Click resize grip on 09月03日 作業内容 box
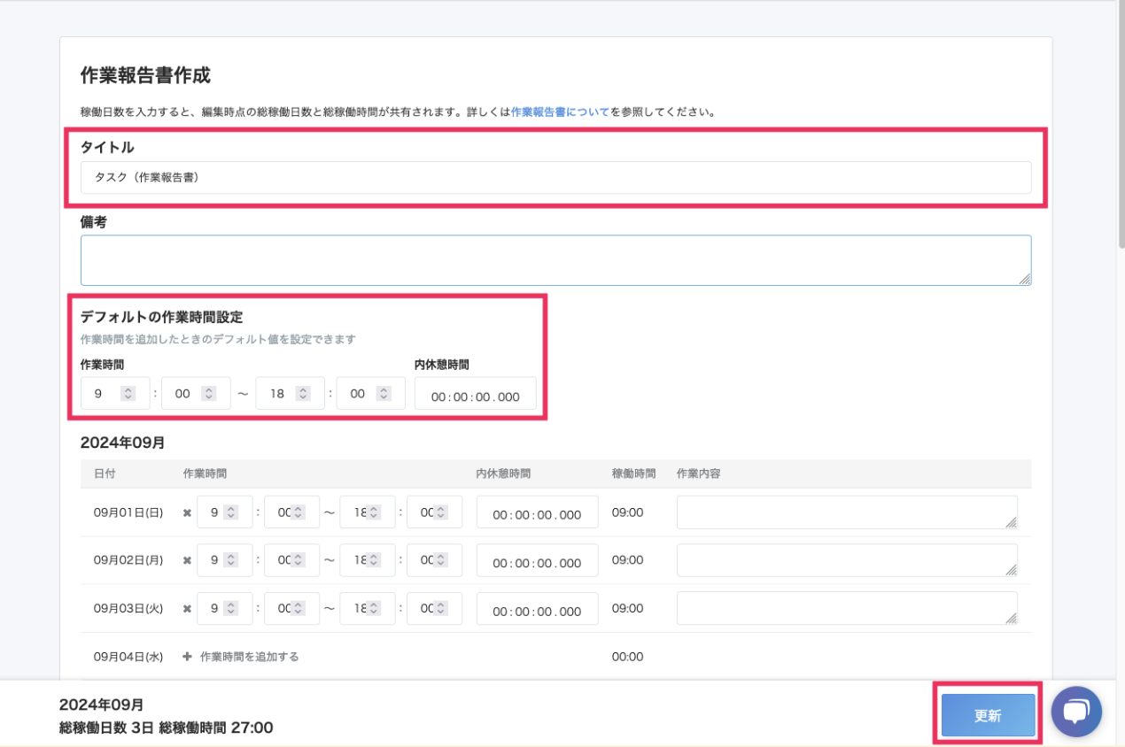The width and height of the screenshot is (1125, 747). click(x=1011, y=619)
